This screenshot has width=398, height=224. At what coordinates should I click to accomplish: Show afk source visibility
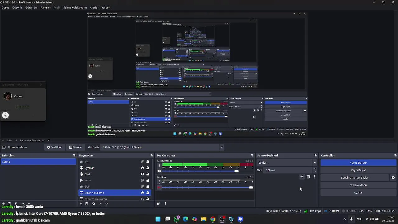pyautogui.click(x=142, y=162)
